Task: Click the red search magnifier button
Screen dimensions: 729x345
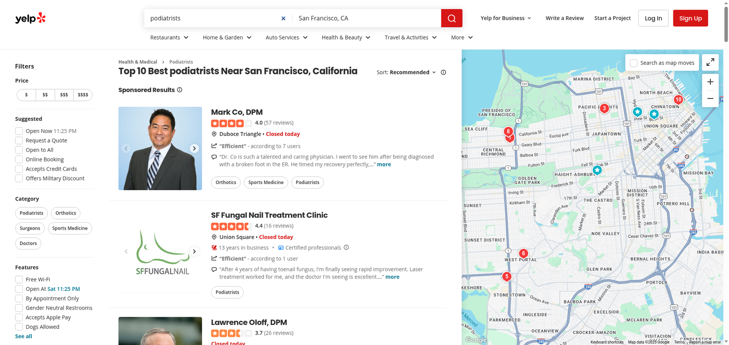Action: 452,18
